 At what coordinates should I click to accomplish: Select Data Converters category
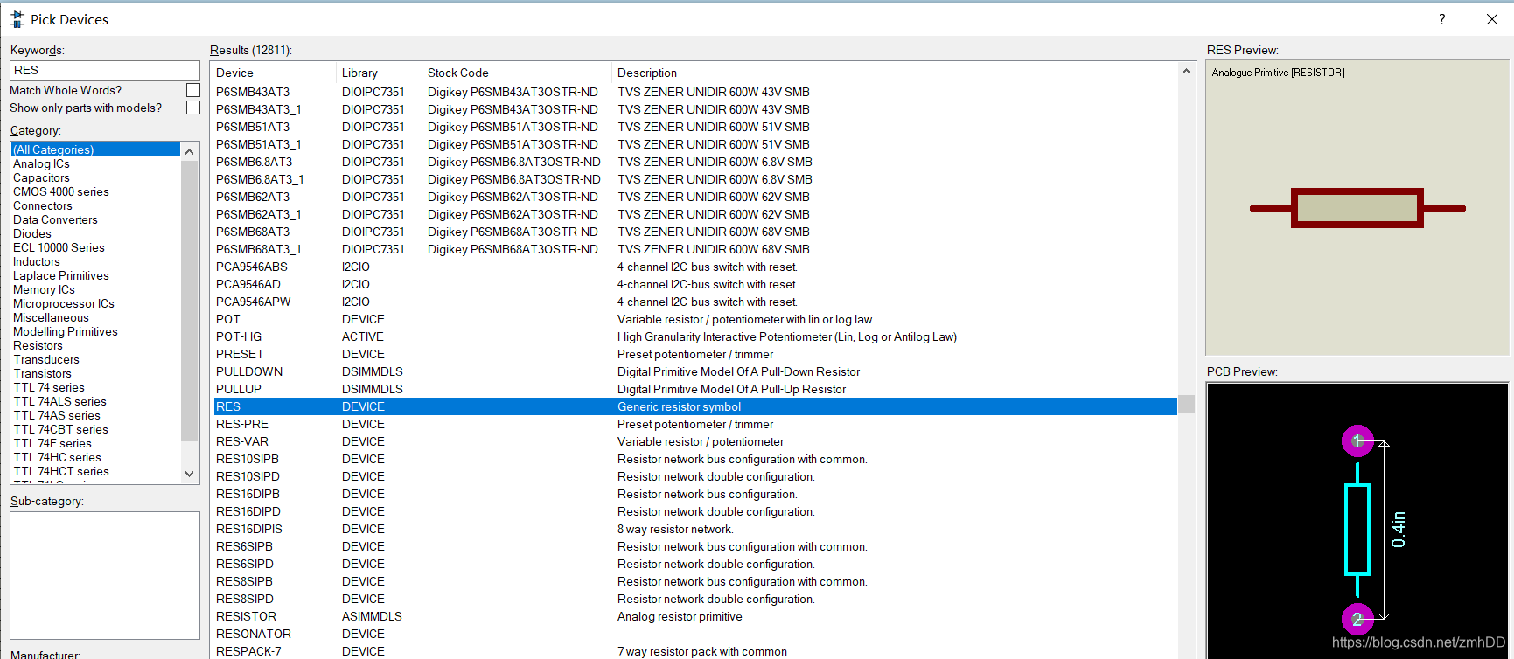tap(95, 219)
